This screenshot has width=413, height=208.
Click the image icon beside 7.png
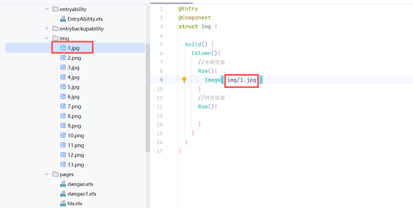click(x=63, y=106)
